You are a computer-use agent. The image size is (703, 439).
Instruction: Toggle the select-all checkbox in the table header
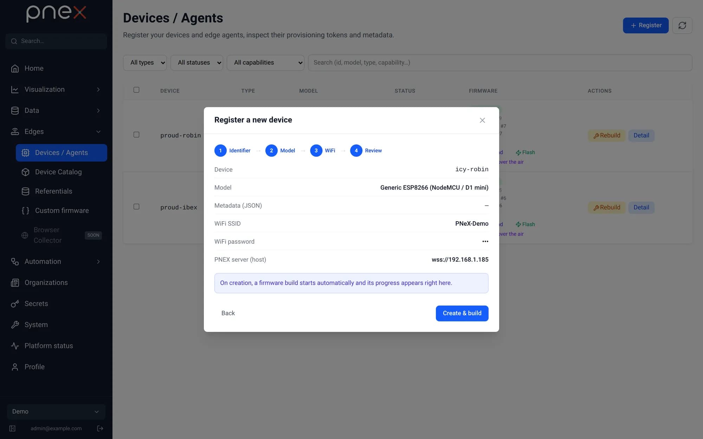pyautogui.click(x=136, y=90)
